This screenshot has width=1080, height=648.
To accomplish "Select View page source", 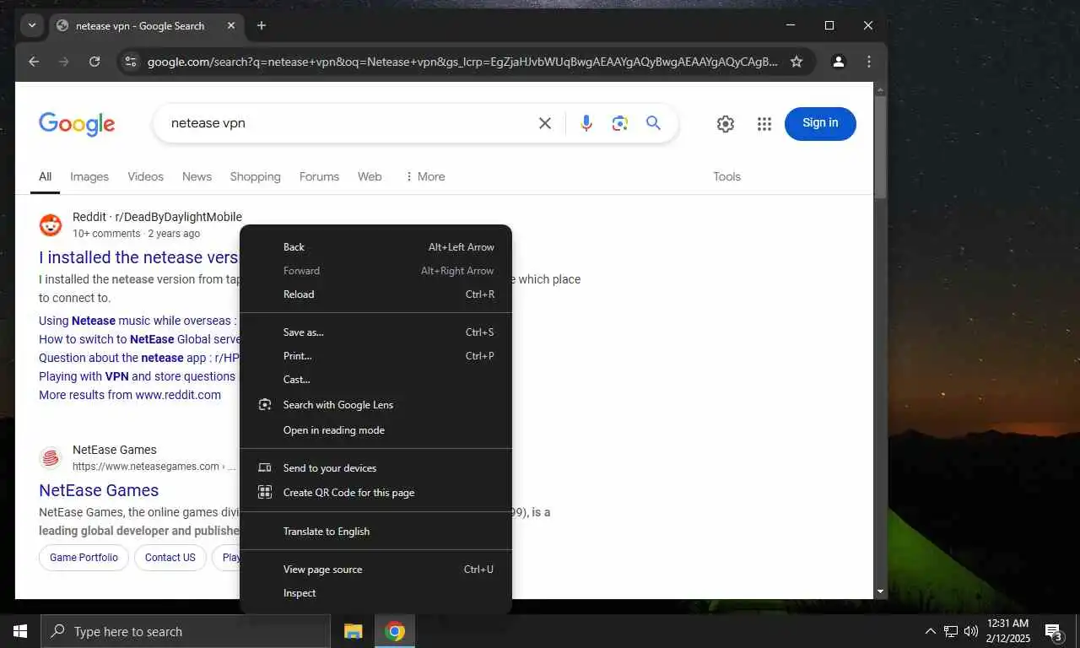I will (x=376, y=570).
